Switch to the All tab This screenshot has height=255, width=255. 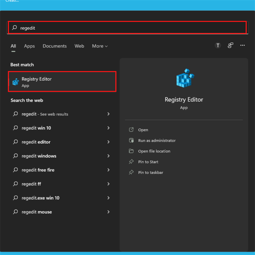tap(13, 46)
